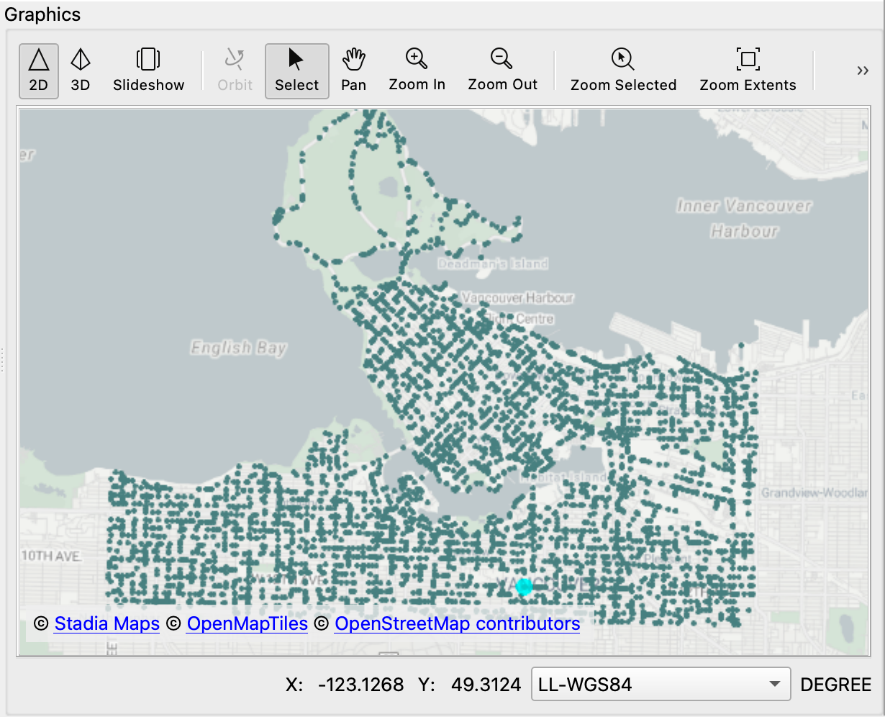This screenshot has width=885, height=717.
Task: Start the Slideshow mode
Action: (x=148, y=70)
